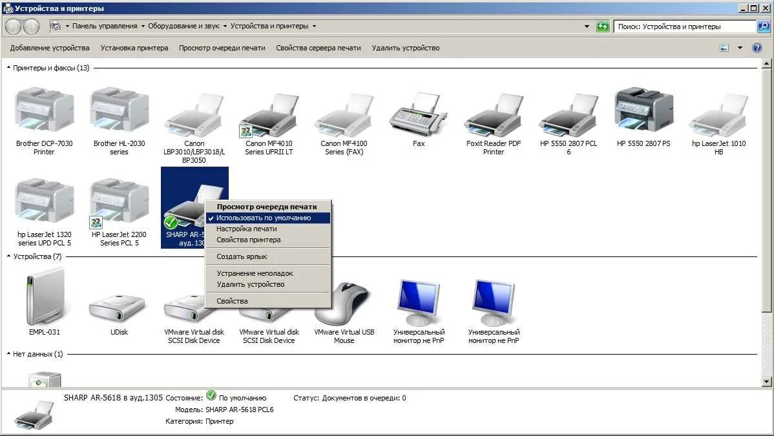Toggle Использовать по умолчанию checked item
The width and height of the screenshot is (774, 436).
[x=267, y=218]
